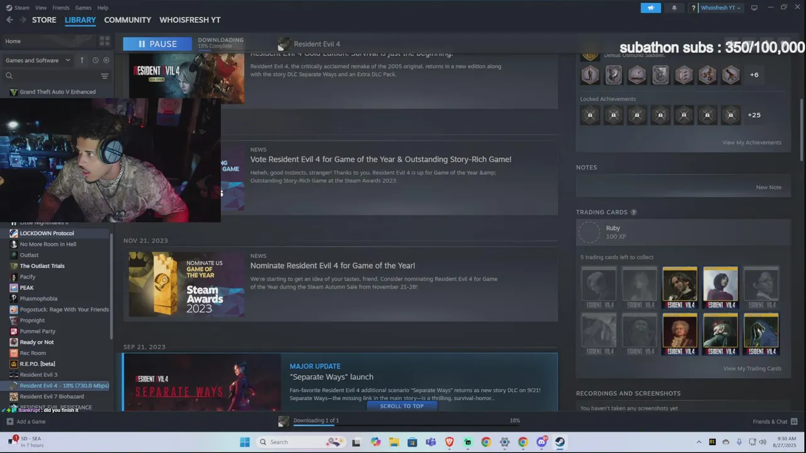Click the library search magnifier icon

(x=9, y=76)
